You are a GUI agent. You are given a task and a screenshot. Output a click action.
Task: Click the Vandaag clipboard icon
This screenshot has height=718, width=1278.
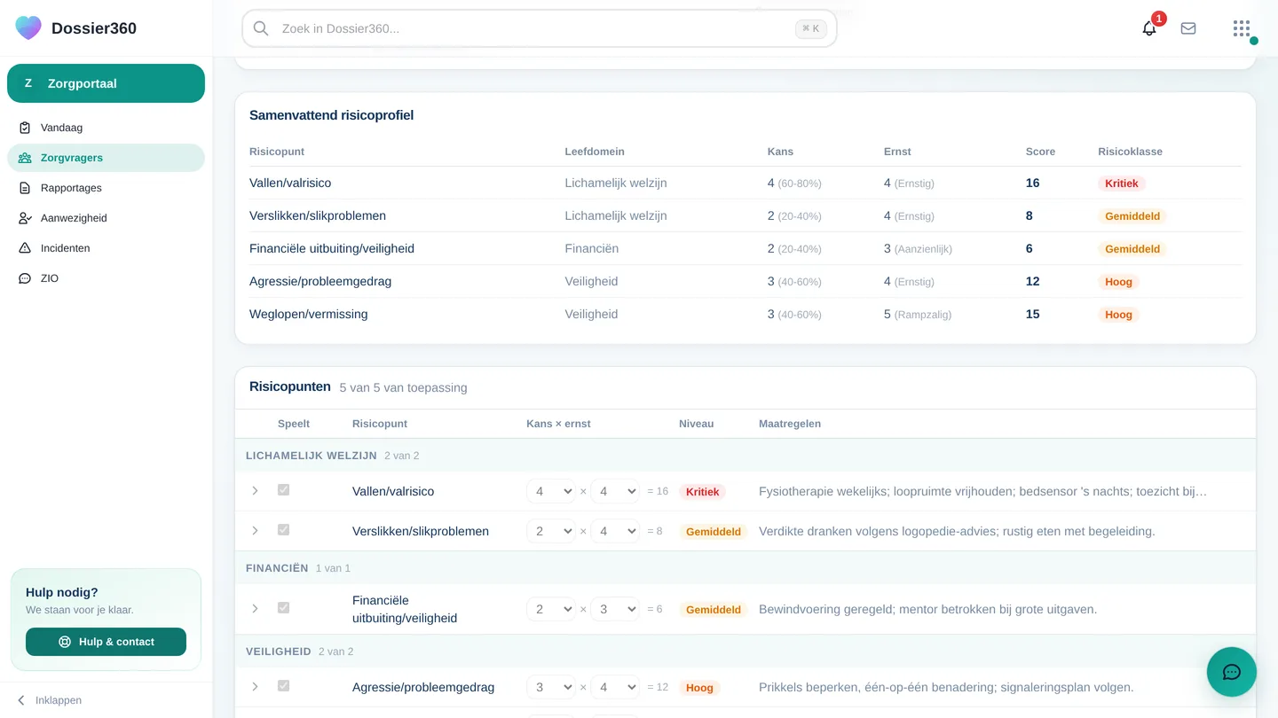click(x=25, y=128)
